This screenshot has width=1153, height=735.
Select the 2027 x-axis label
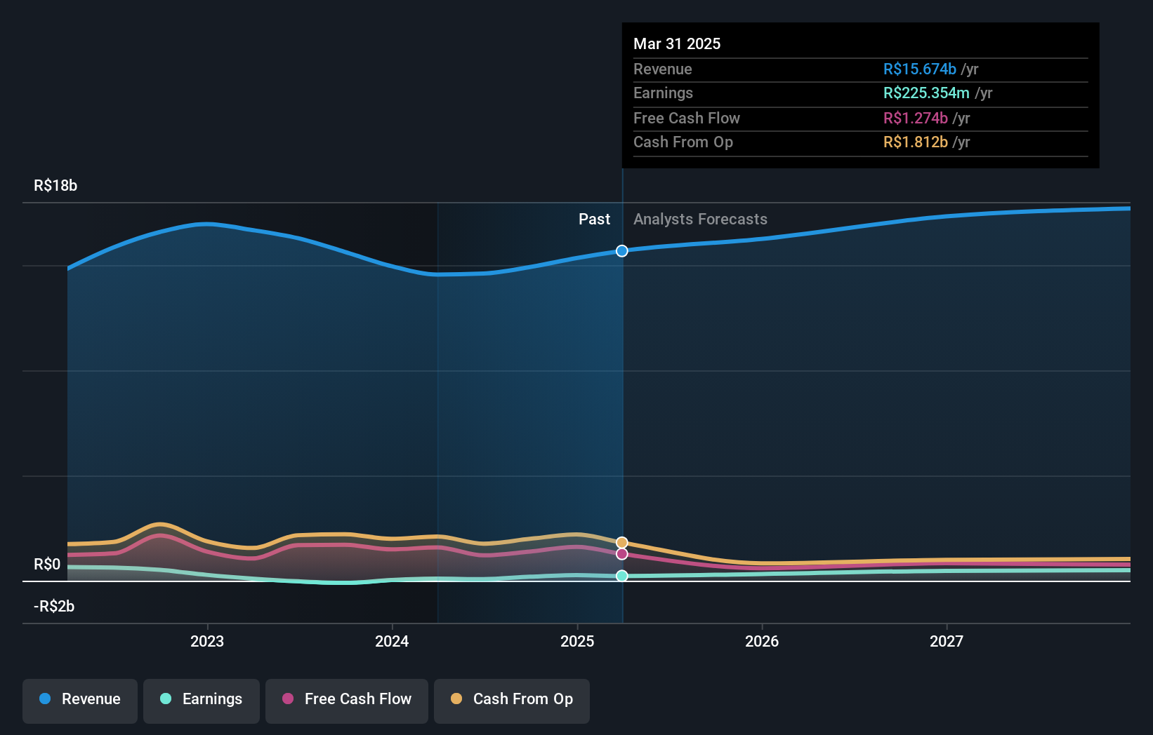point(947,641)
